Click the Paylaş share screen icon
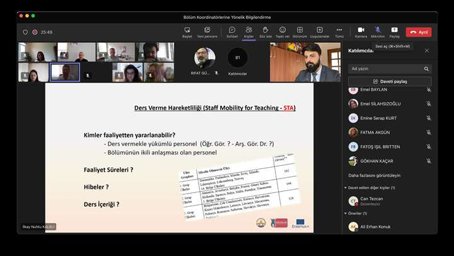This screenshot has height=256, width=454. (394, 32)
